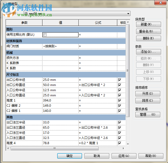
Task: Toggle lock checkbox for 出口公称直径
Action: click(x=120, y=85)
